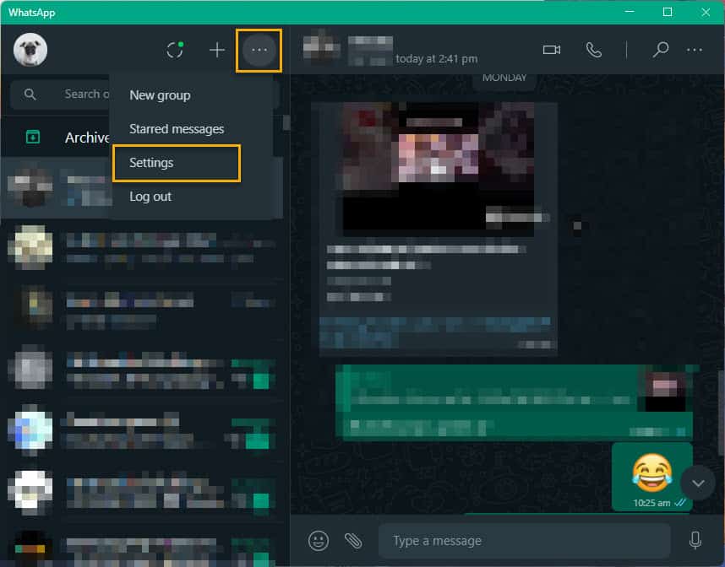Choose Settings in the dropdown menu

tap(176, 163)
